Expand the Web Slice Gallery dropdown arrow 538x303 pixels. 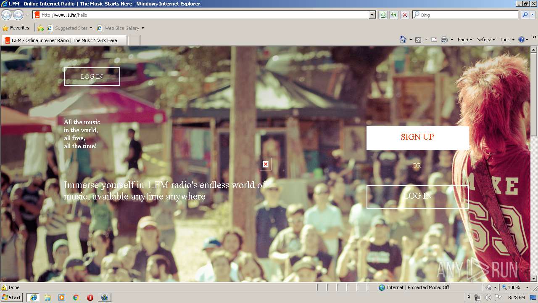tap(142, 28)
